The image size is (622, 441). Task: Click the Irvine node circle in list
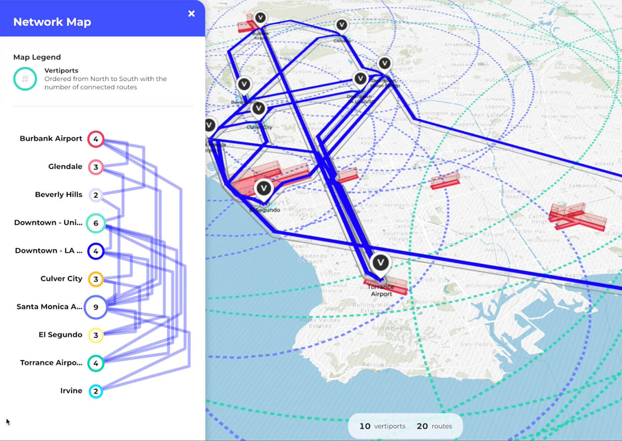pyautogui.click(x=96, y=391)
